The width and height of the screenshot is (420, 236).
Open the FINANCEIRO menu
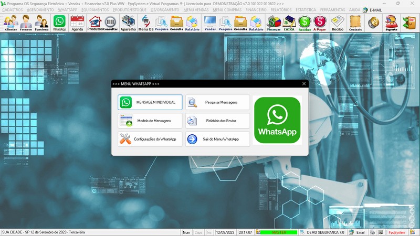pos(256,10)
